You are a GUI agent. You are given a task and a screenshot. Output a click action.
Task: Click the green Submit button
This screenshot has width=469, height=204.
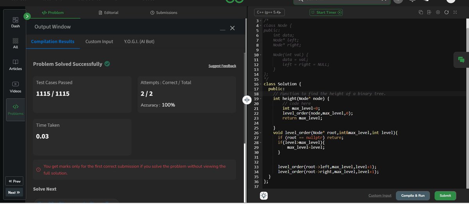tap(445, 196)
